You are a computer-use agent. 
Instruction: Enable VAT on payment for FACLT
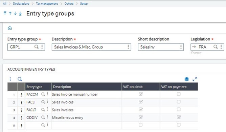pos(179,109)
